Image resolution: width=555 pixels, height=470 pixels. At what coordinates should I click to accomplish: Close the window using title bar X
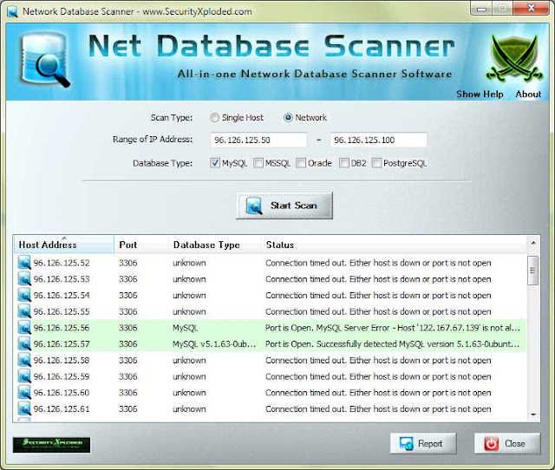[x=531, y=8]
